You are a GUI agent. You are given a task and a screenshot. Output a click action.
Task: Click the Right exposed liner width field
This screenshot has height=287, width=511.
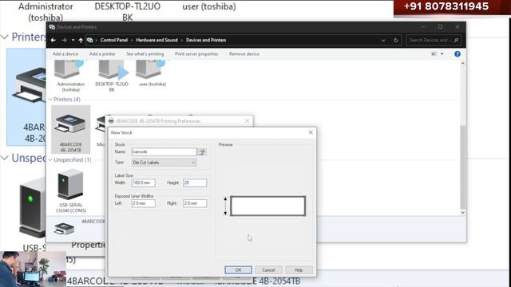point(195,203)
